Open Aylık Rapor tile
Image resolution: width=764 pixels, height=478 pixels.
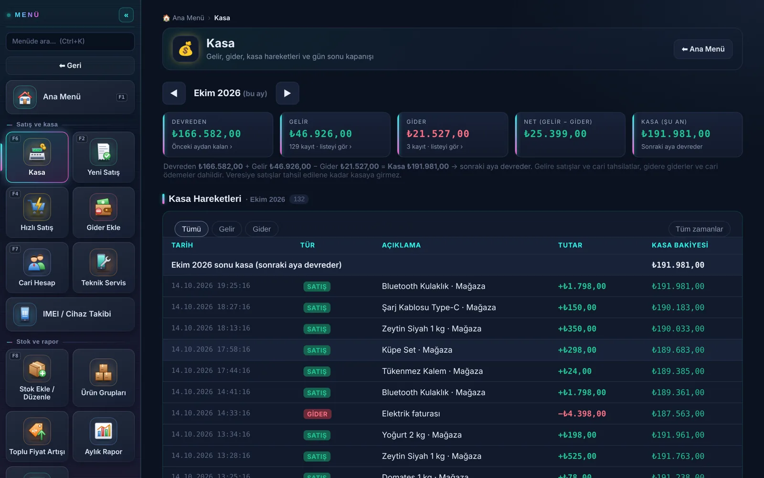(104, 436)
